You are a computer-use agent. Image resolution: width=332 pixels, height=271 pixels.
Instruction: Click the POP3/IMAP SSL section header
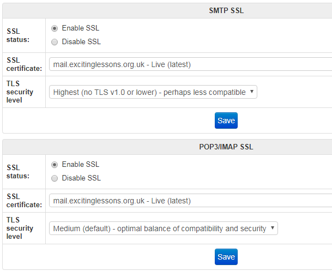[226, 147]
